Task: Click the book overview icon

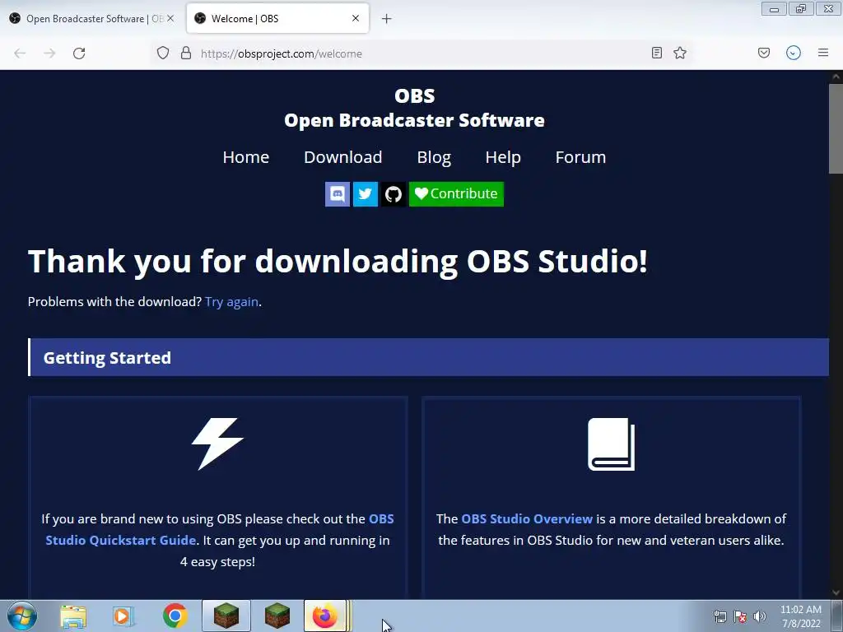Action: point(612,444)
